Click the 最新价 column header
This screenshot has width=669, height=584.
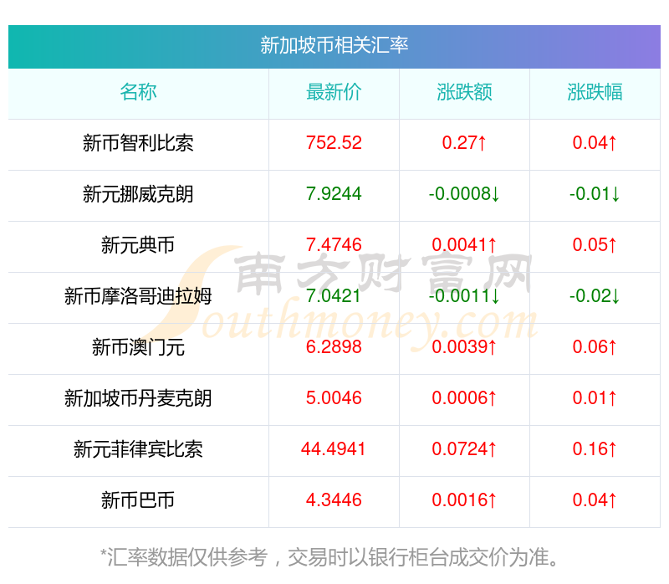tap(334, 92)
